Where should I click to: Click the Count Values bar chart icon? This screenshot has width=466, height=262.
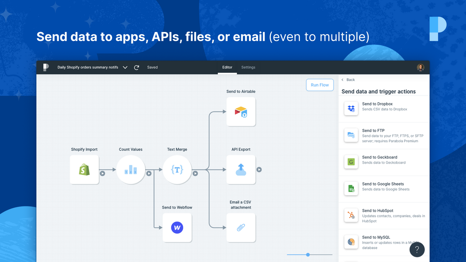click(x=131, y=170)
